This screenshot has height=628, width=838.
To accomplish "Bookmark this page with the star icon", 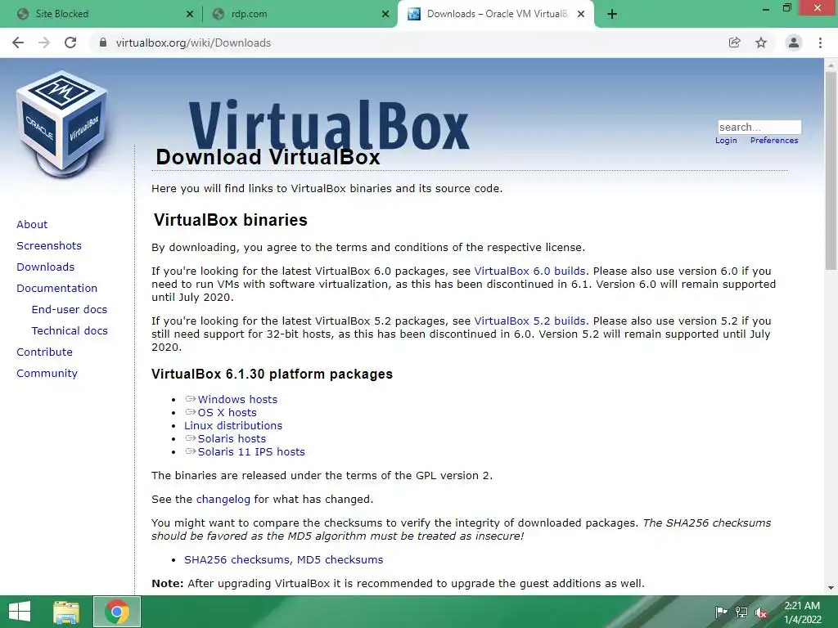I will coord(761,43).
